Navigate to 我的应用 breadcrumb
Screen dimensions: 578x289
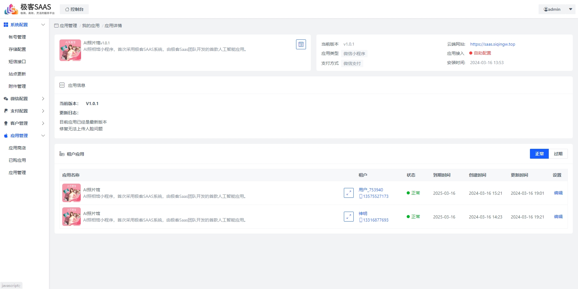91,26
